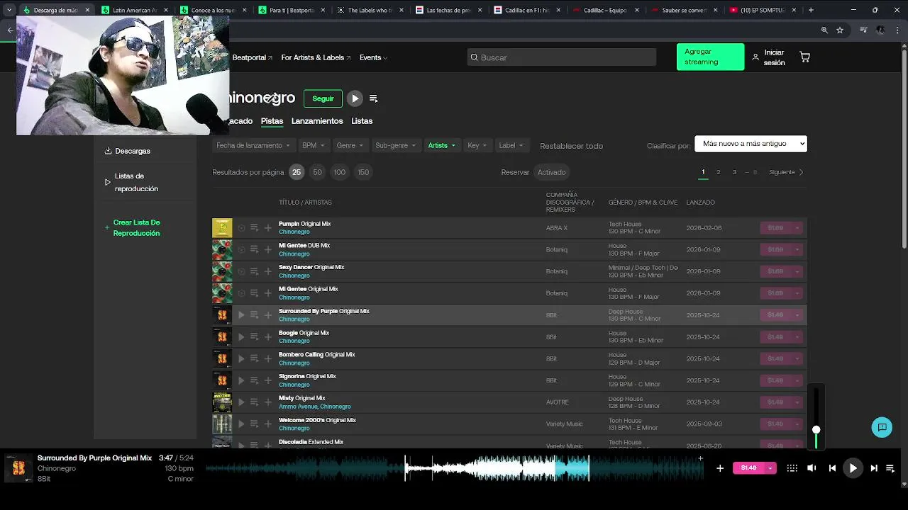Viewport: 908px width, 510px height.
Task: Add Misty Original Mix to queue
Action: (x=254, y=402)
